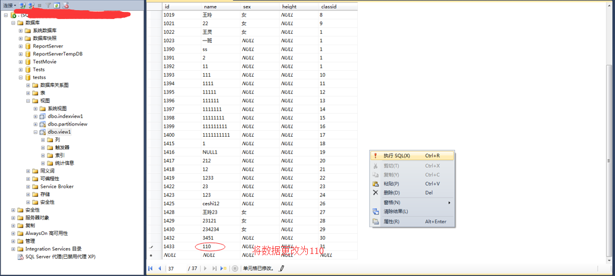
Task: Click the delete X icon in menu
Action: [x=375, y=193]
